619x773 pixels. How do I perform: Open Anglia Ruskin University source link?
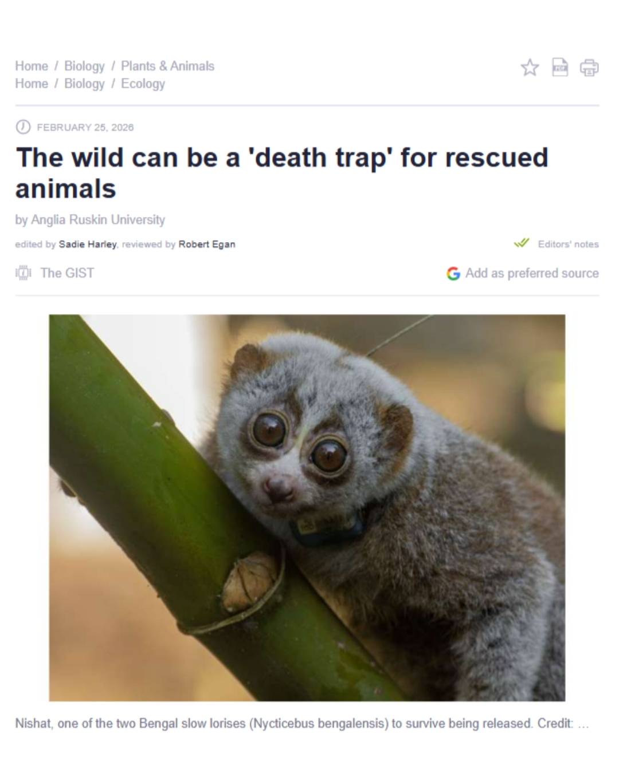[x=98, y=220]
